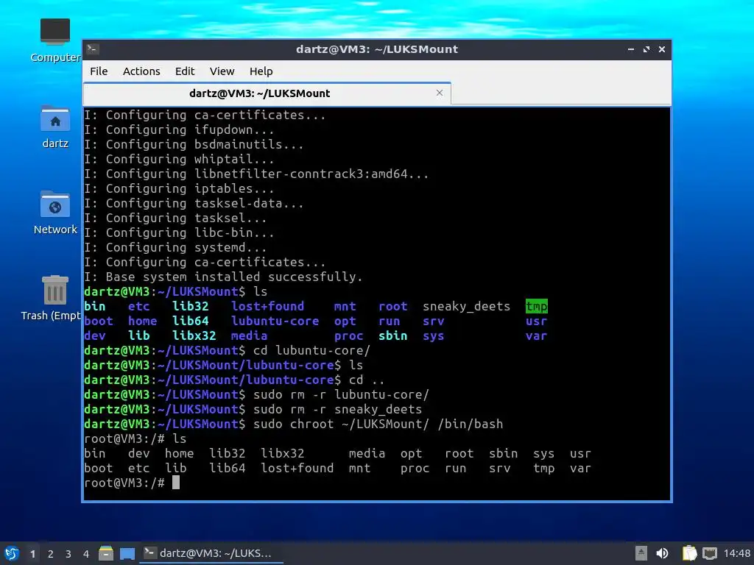The width and height of the screenshot is (754, 565).
Task: Click the 'sudo chroot ~/LUKSMount/ /bin/bash' command
Action: pyautogui.click(x=378, y=424)
